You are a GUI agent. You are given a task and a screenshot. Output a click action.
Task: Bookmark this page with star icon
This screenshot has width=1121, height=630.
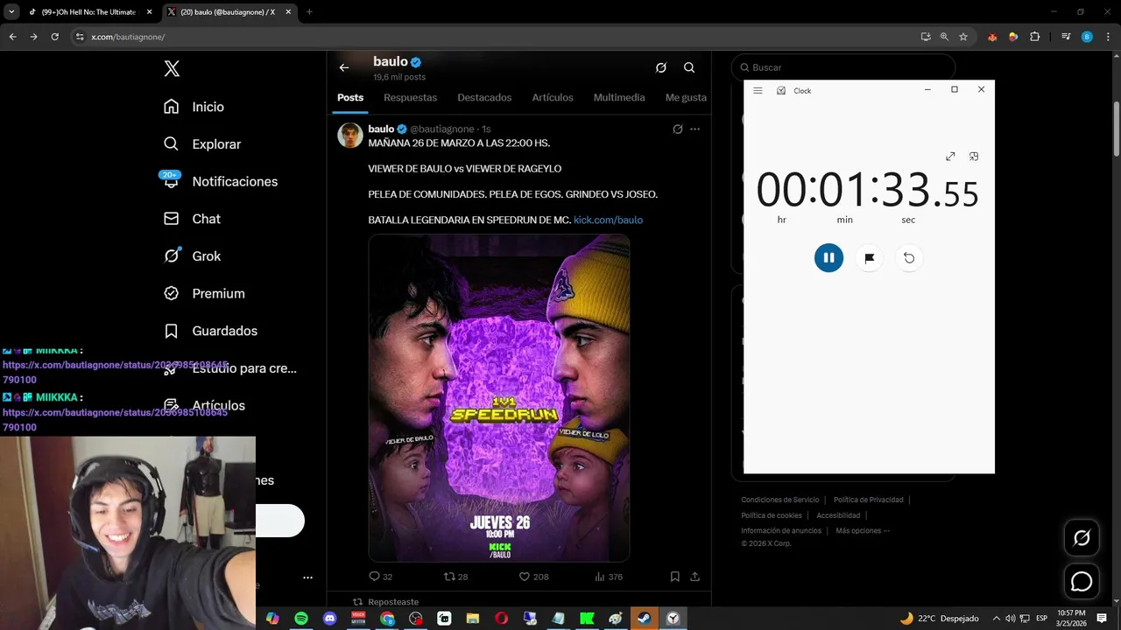(963, 37)
